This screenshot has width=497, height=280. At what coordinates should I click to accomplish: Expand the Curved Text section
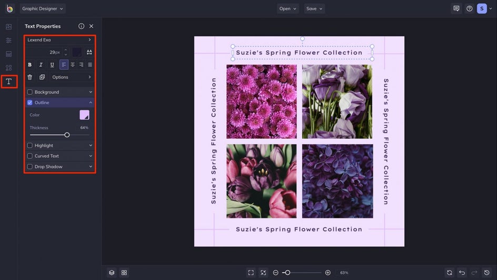click(91, 156)
